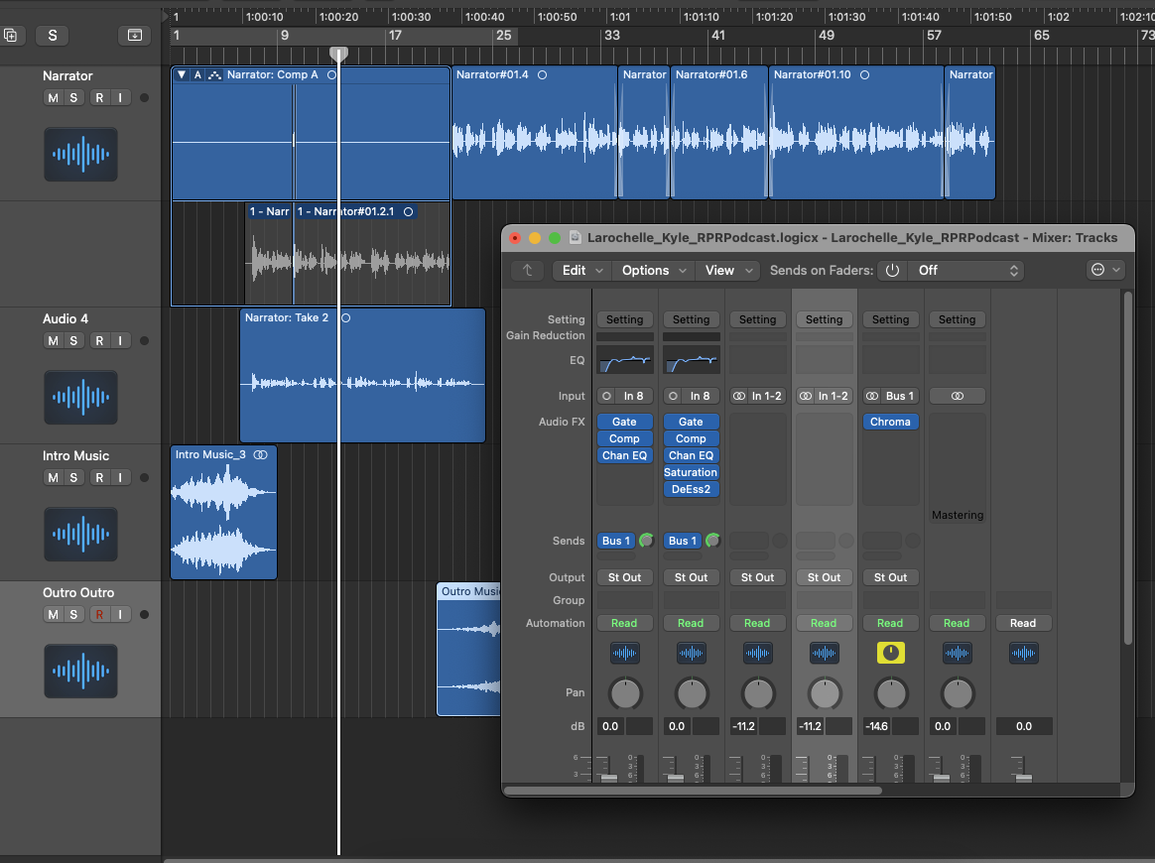Adjust the -14.6 dB channel pan knob
Screen dimensions: 1155x863
click(891, 693)
